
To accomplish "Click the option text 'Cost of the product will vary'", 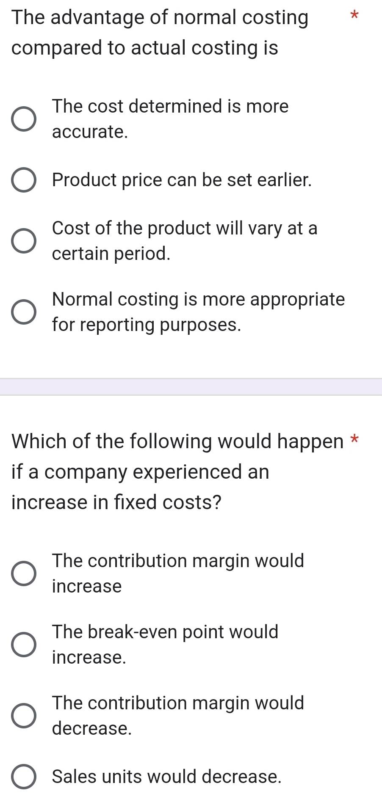I will 185,240.
